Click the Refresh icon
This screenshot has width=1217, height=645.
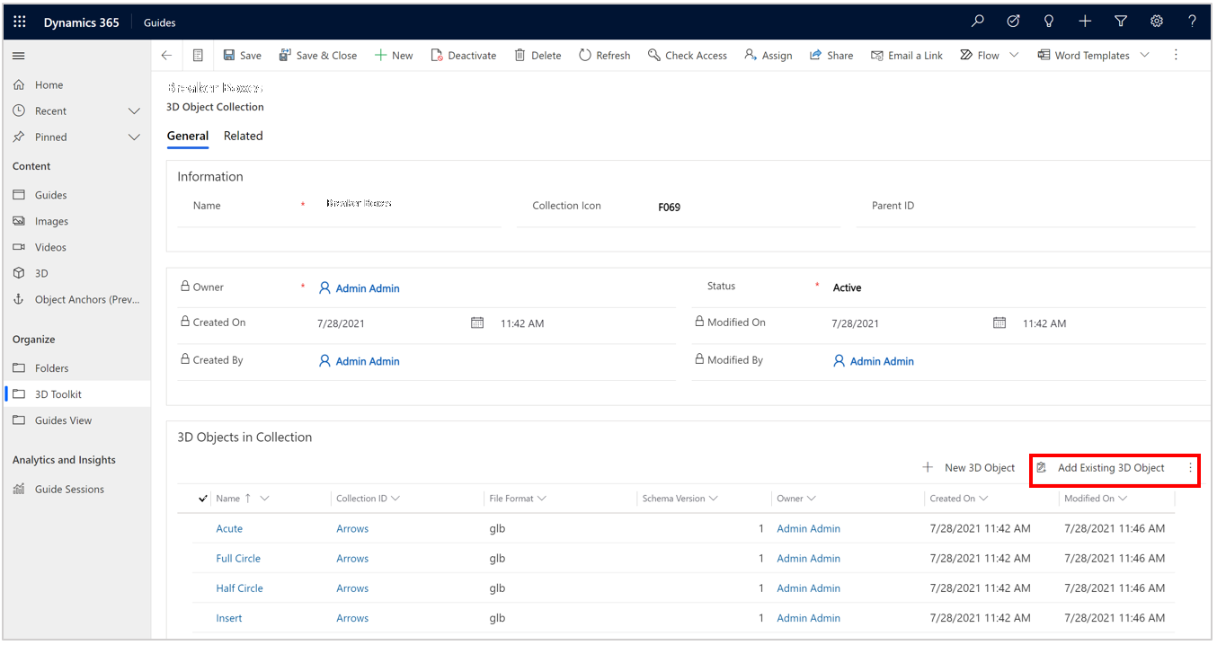585,55
